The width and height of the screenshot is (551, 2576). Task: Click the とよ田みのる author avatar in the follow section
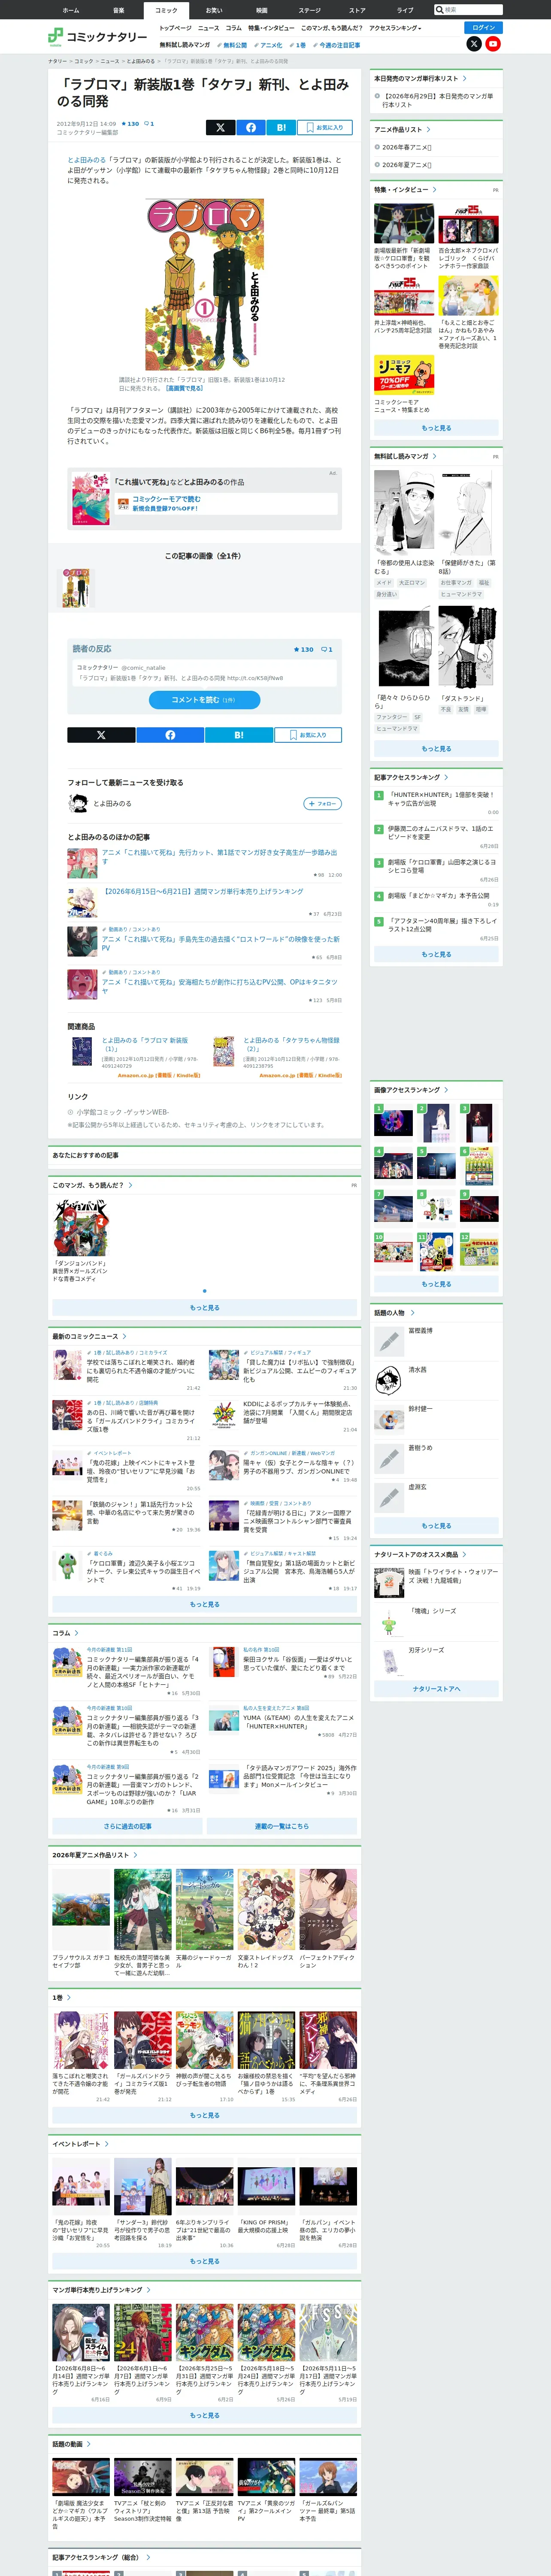pyautogui.click(x=78, y=803)
